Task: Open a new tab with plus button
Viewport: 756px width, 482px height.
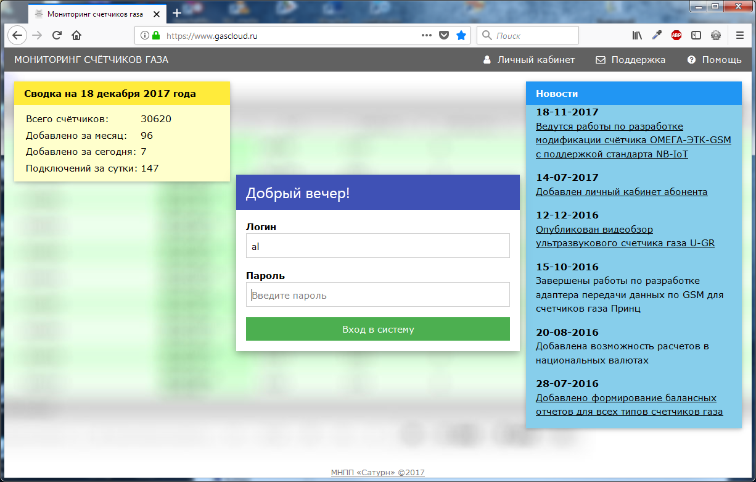Action: click(177, 13)
